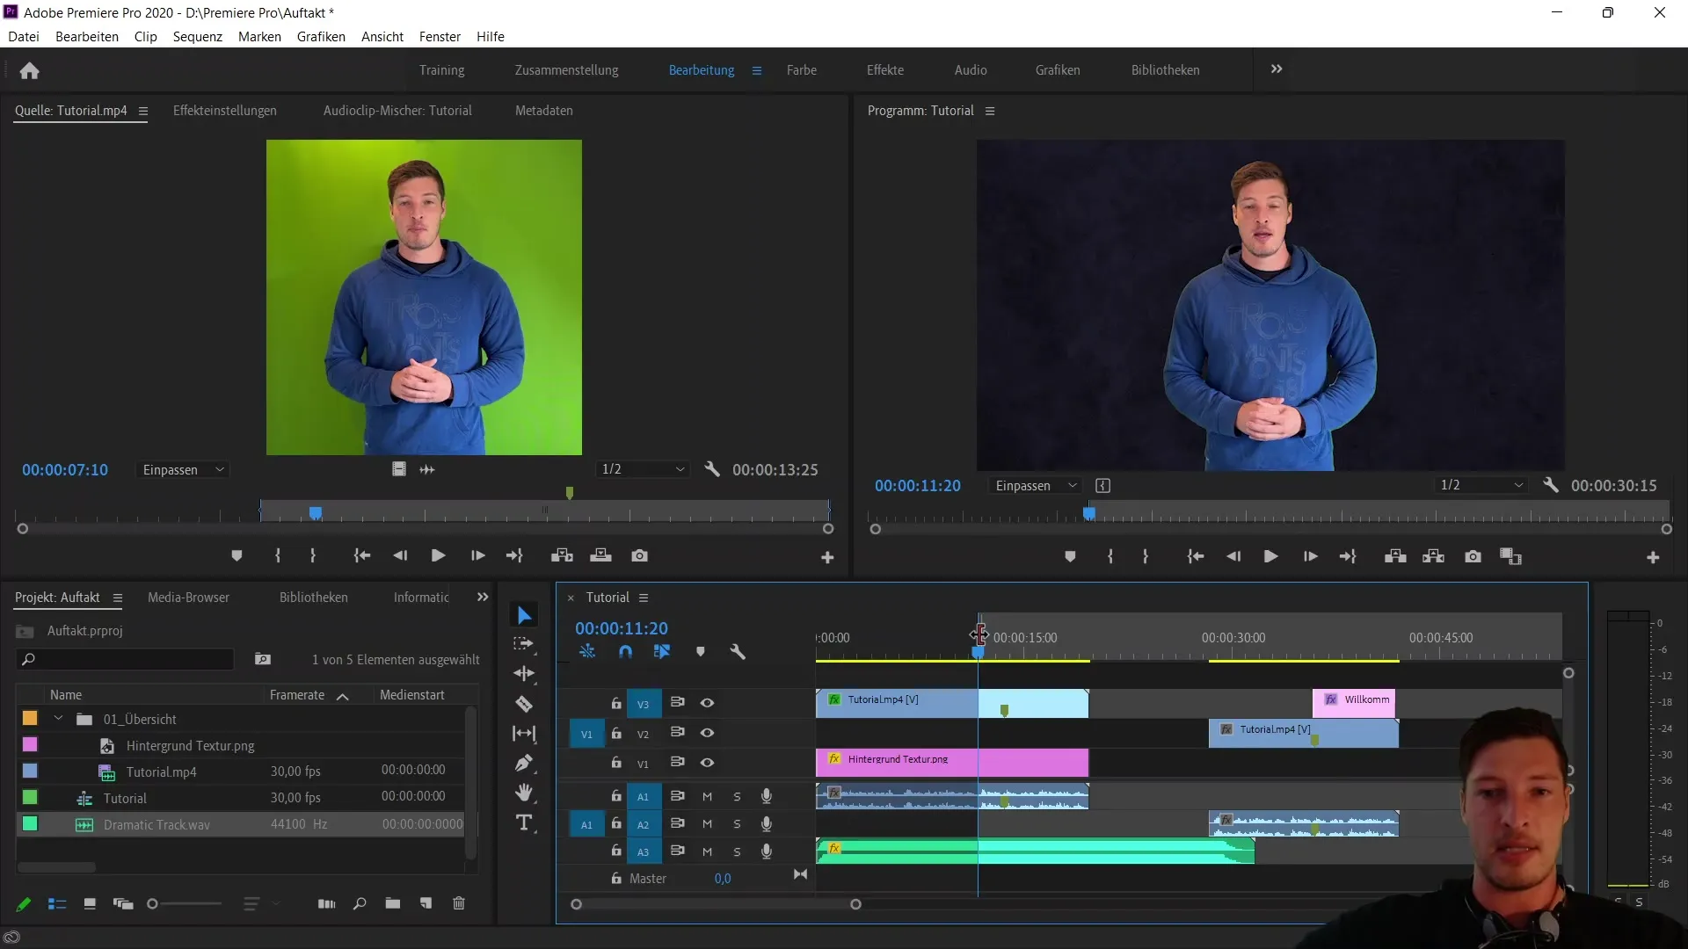This screenshot has height=949, width=1688.
Task: Click the Project panel search field
Action: (x=126, y=659)
